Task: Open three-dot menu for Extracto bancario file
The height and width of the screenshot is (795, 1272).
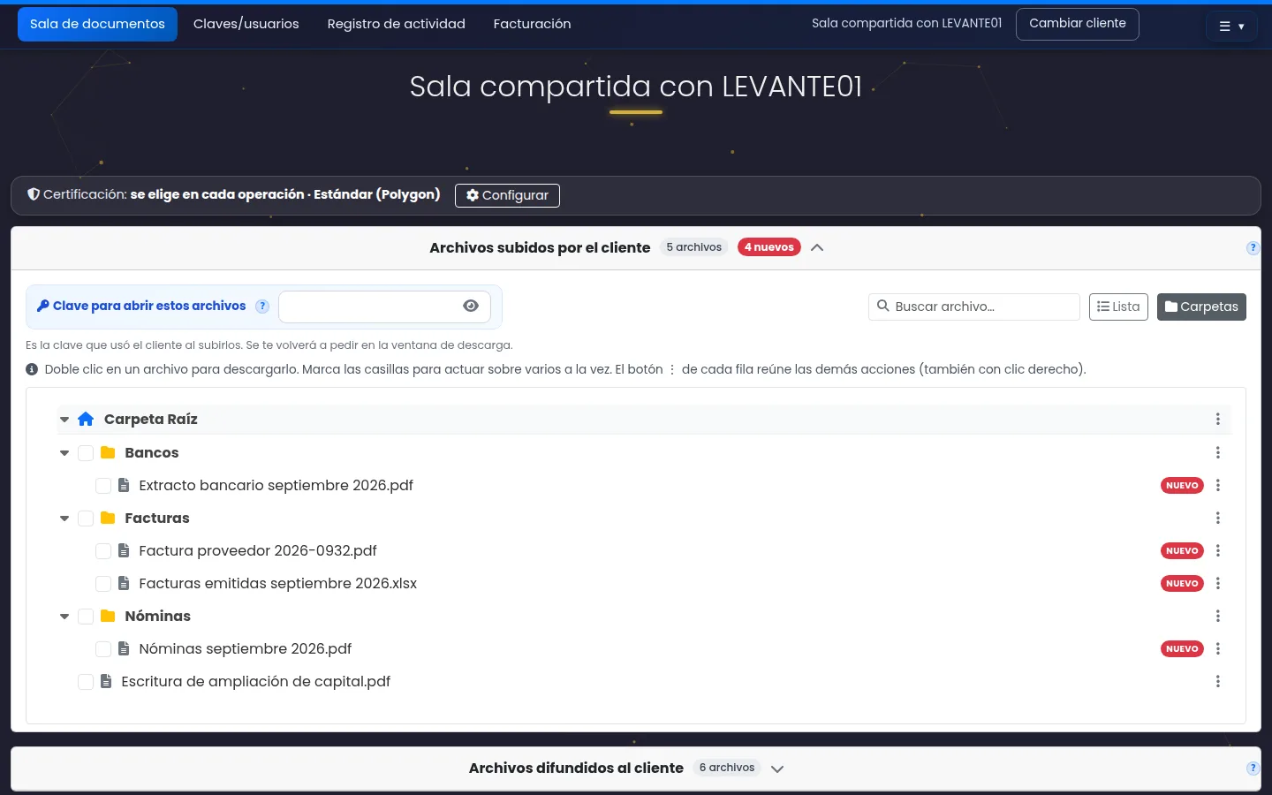Action: pos(1218,486)
